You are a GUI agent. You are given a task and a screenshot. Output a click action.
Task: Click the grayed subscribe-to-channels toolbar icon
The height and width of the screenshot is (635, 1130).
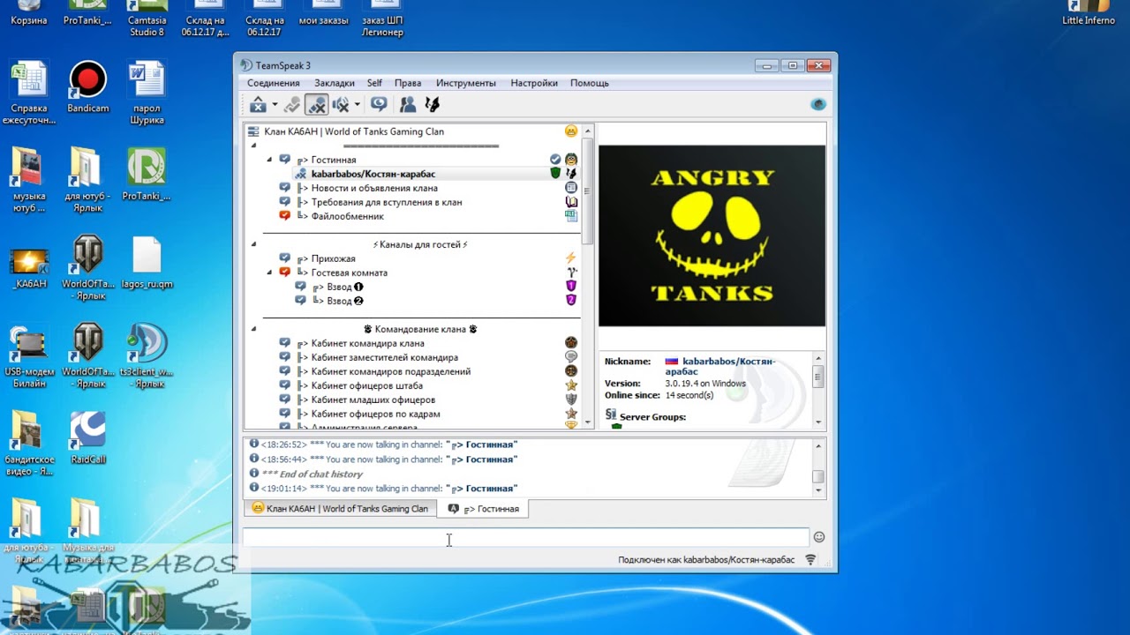(x=292, y=105)
